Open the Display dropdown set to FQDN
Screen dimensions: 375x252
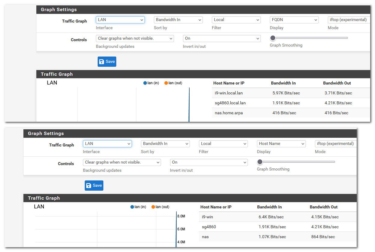[294, 20]
